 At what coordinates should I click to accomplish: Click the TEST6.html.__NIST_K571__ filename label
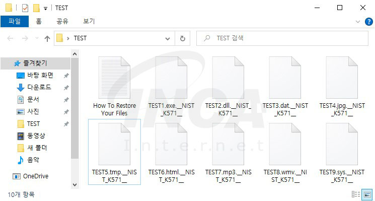171,176
